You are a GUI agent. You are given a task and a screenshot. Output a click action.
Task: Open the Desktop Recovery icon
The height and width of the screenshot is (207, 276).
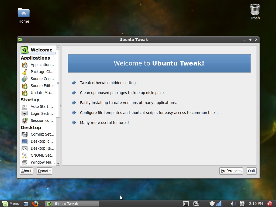(x=25, y=149)
